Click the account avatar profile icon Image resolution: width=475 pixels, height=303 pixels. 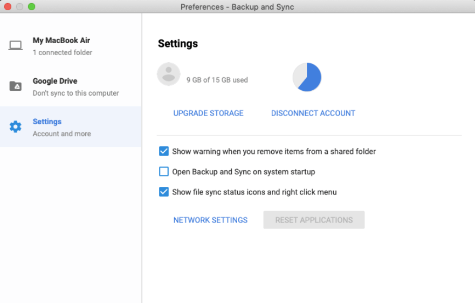pyautogui.click(x=168, y=74)
